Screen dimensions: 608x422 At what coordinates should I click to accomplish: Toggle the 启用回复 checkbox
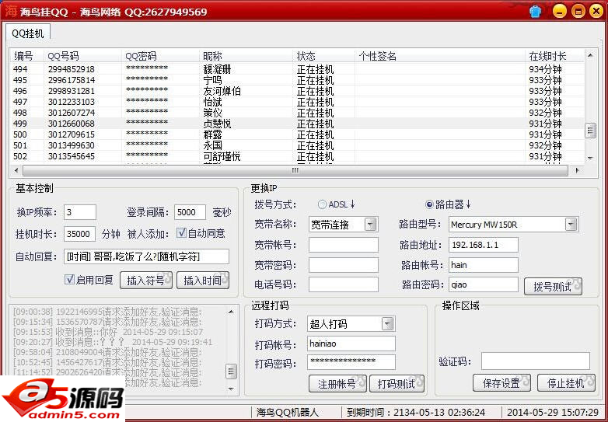tap(69, 280)
